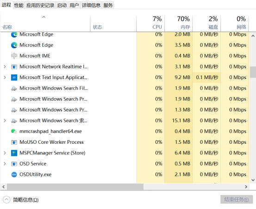The image size is (256, 209).
Task: Switch to the 进程 tab
Action: click(6, 5)
